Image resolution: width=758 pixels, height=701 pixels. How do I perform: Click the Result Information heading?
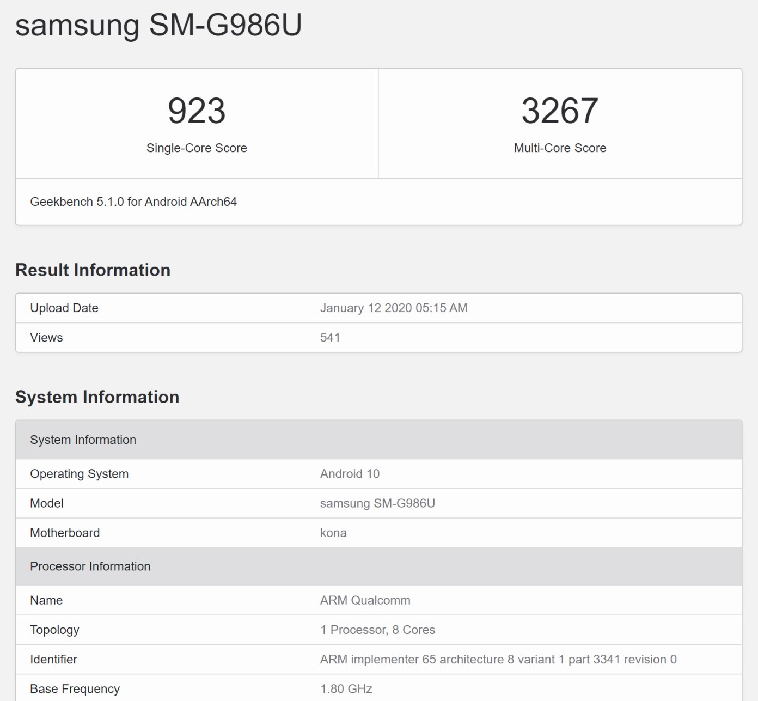click(93, 270)
